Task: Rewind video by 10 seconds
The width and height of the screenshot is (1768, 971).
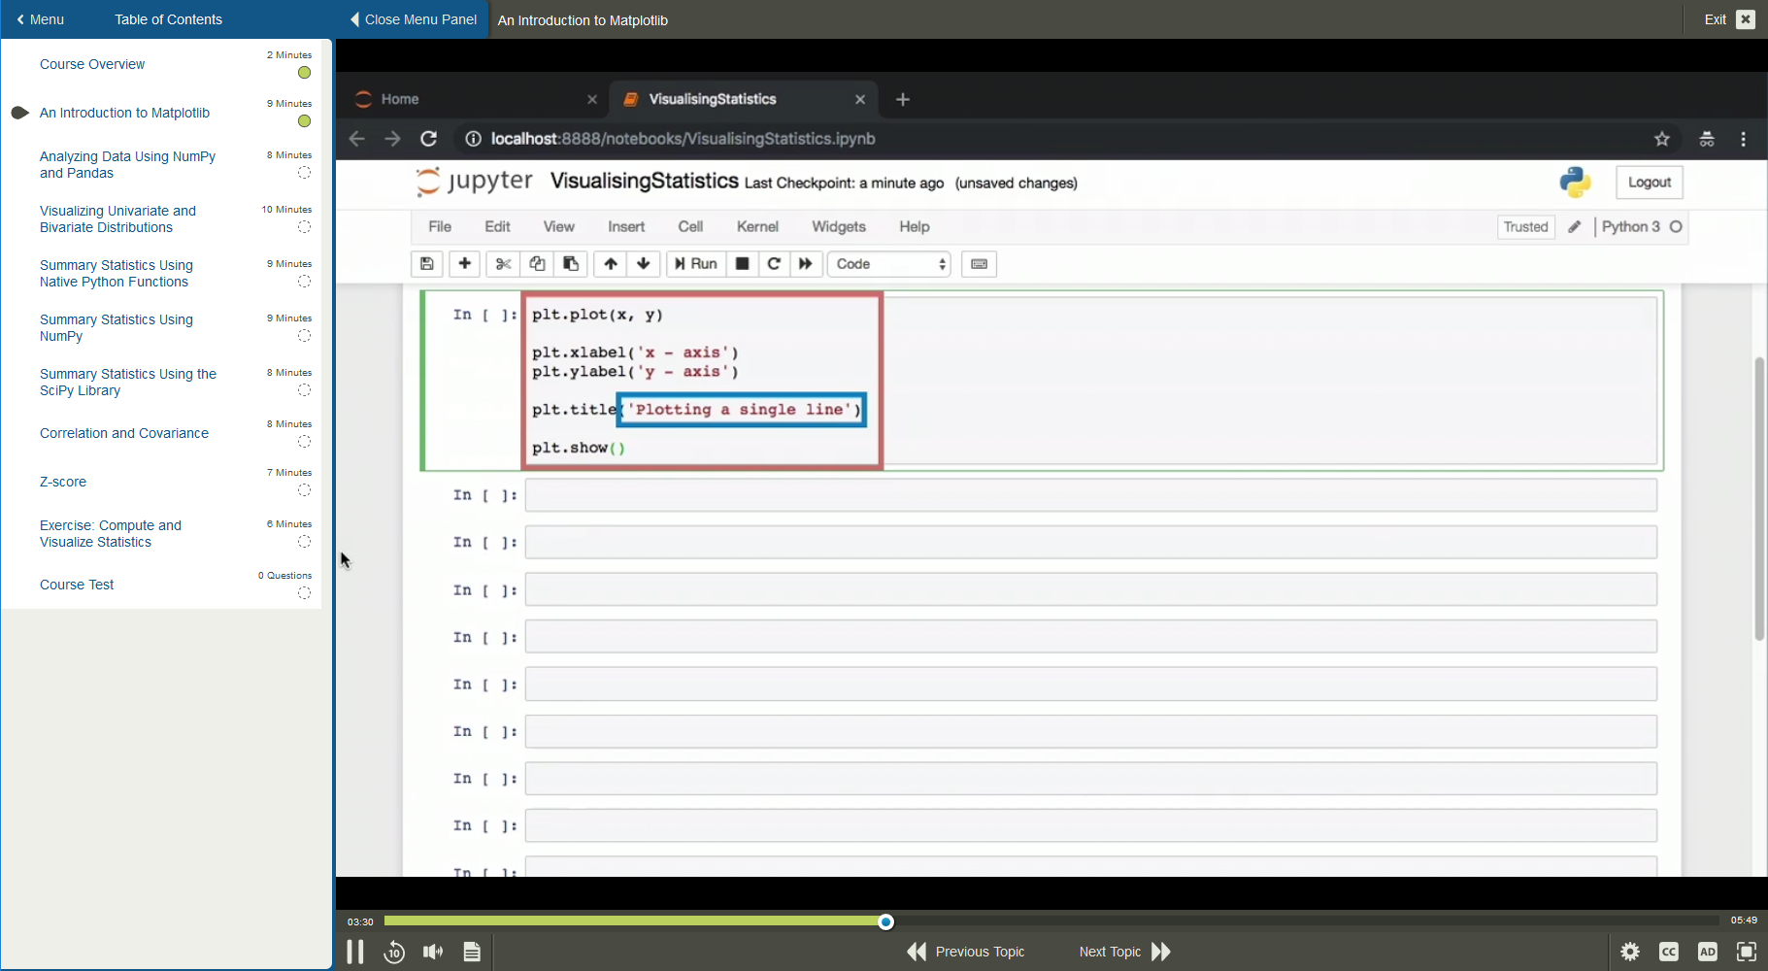Action: pos(393,952)
